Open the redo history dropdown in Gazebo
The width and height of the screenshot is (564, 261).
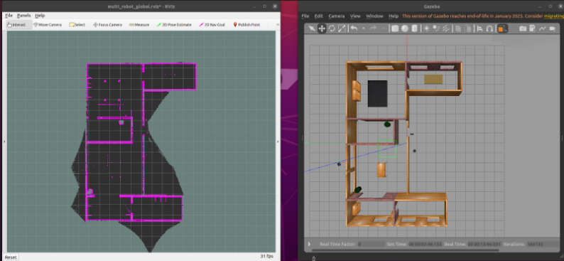[383, 28]
